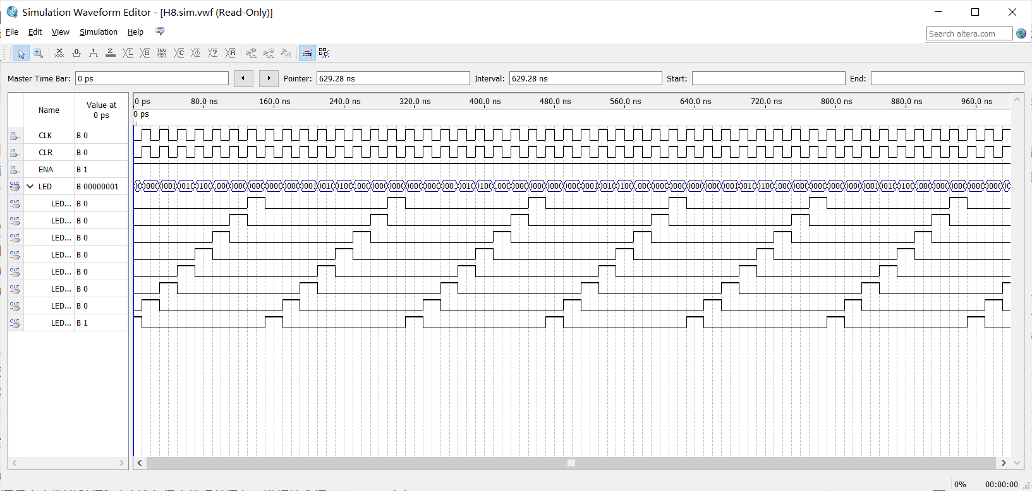Image resolution: width=1032 pixels, height=491 pixels.
Task: Run Timing Simulation
Action: [269, 53]
